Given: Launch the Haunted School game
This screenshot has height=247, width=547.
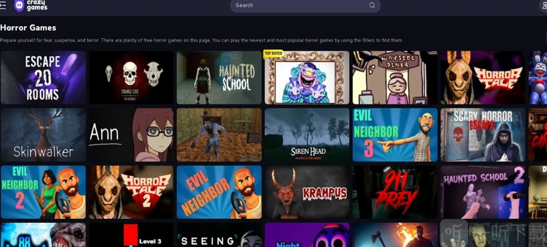Looking at the screenshot, I should (219, 78).
